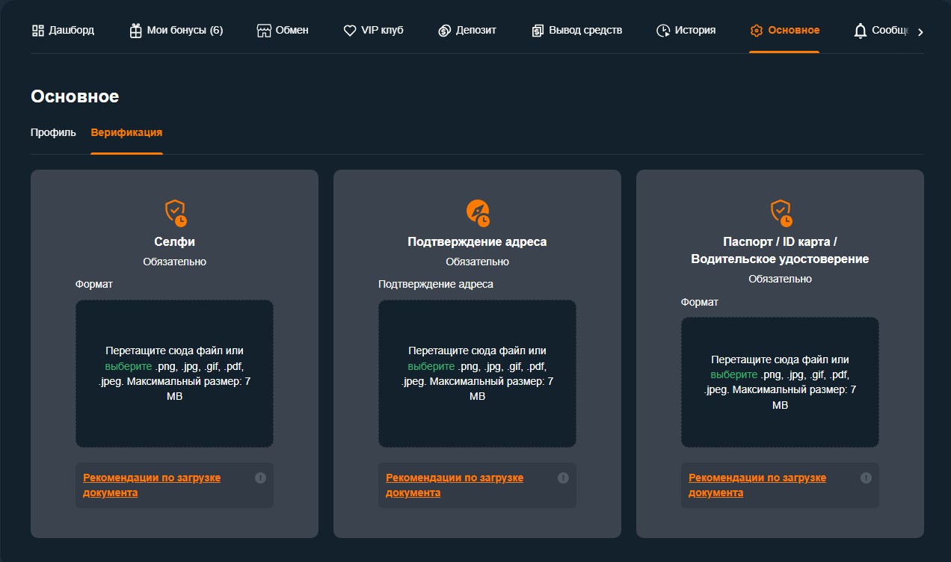Viewport: 951px width, 562px height.
Task: Open the Дашборд navigation icon
Action: tap(37, 30)
